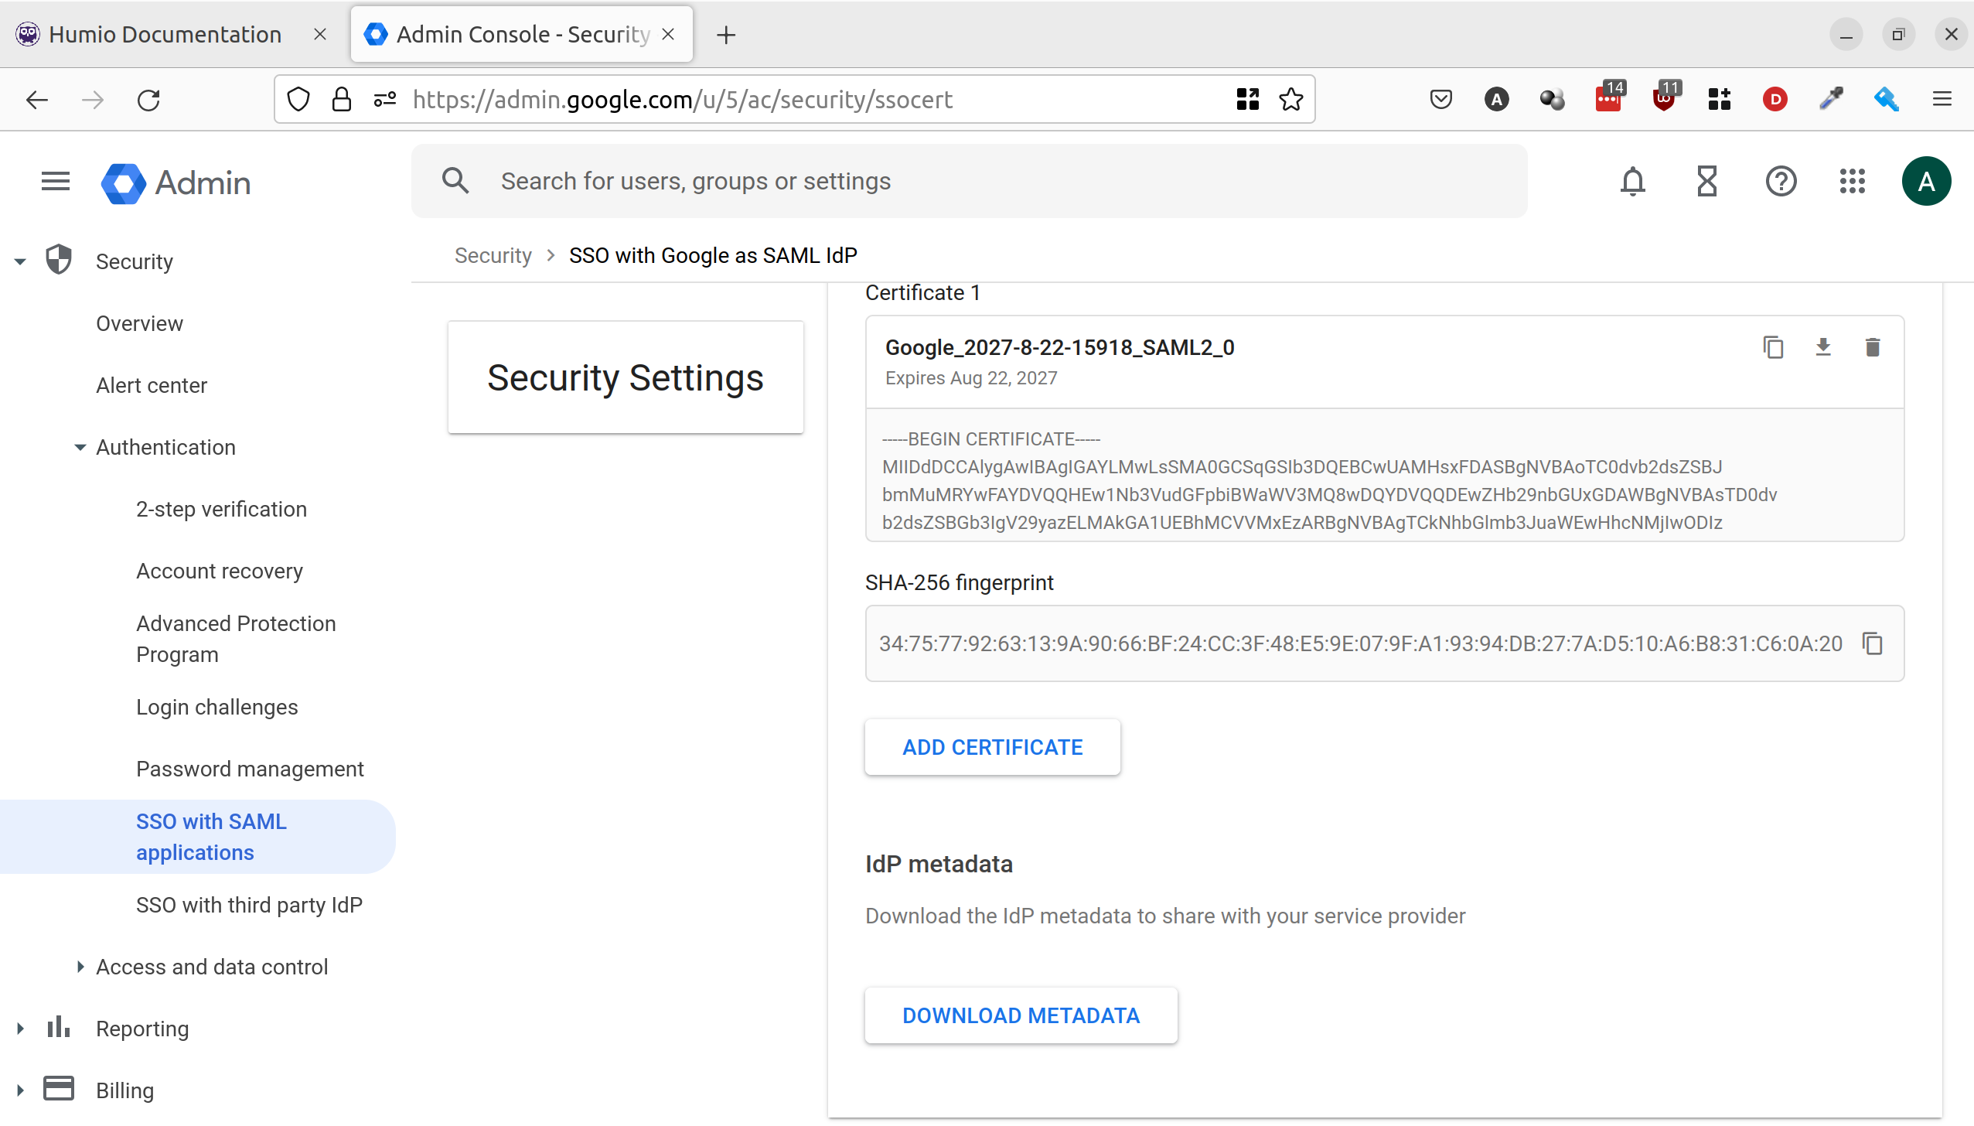Download Certificate 1 via download icon

click(1823, 347)
